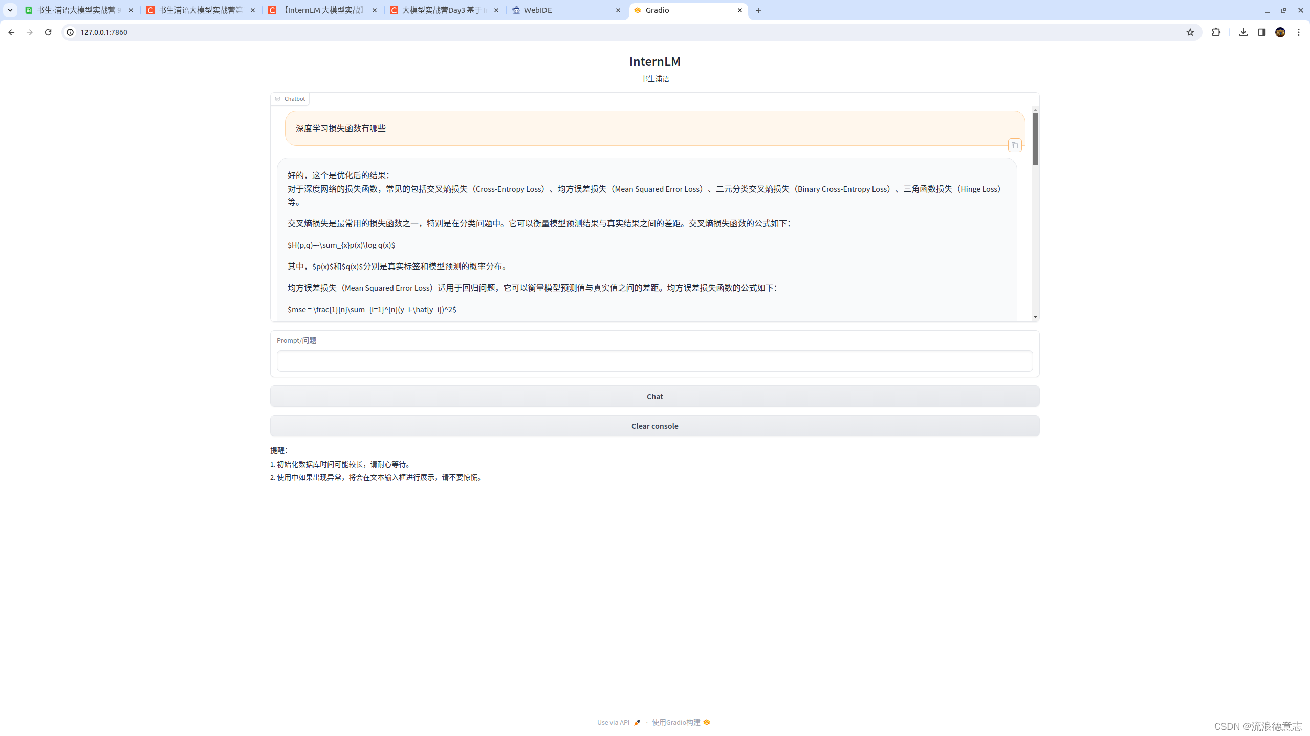Open the Extensions puzzle icon

(x=1216, y=32)
